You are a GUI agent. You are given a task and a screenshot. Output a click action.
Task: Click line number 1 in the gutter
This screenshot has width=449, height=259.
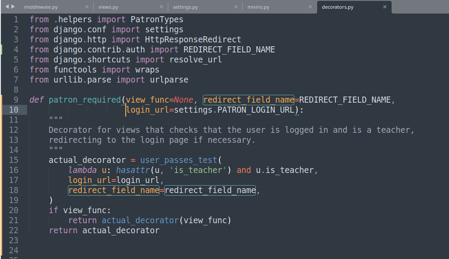[x=16, y=20]
